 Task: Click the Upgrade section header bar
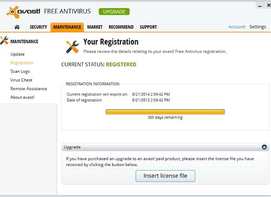tap(165, 147)
